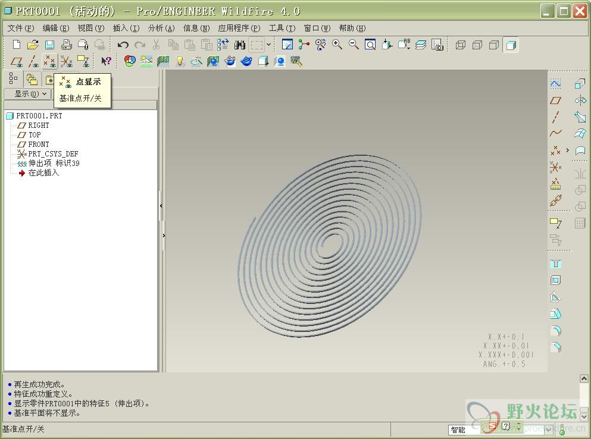Open the 帮助(H) menu

tap(352, 29)
